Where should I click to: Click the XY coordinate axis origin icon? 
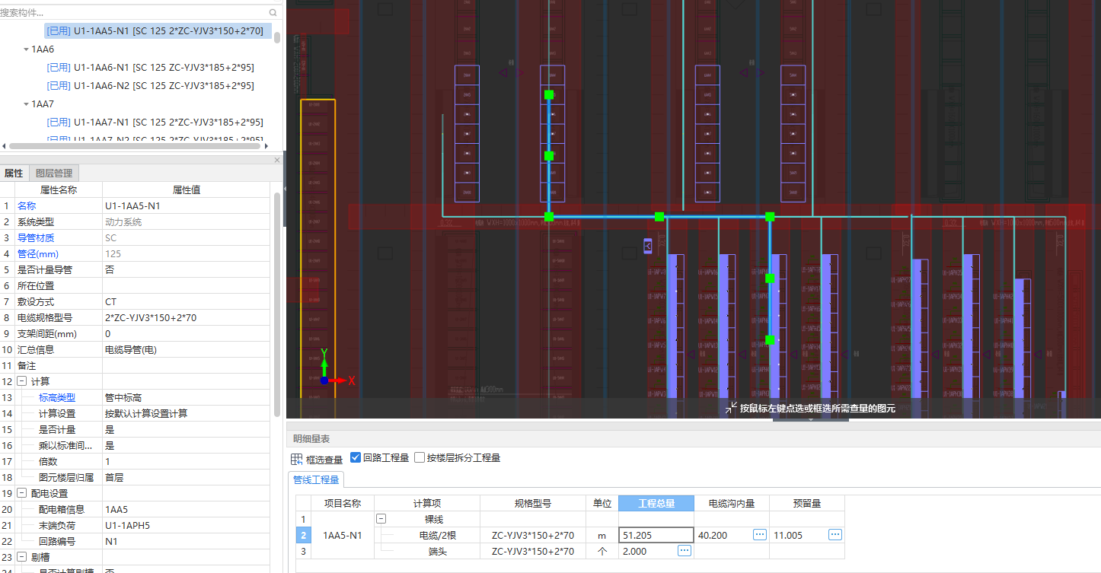[x=324, y=380]
